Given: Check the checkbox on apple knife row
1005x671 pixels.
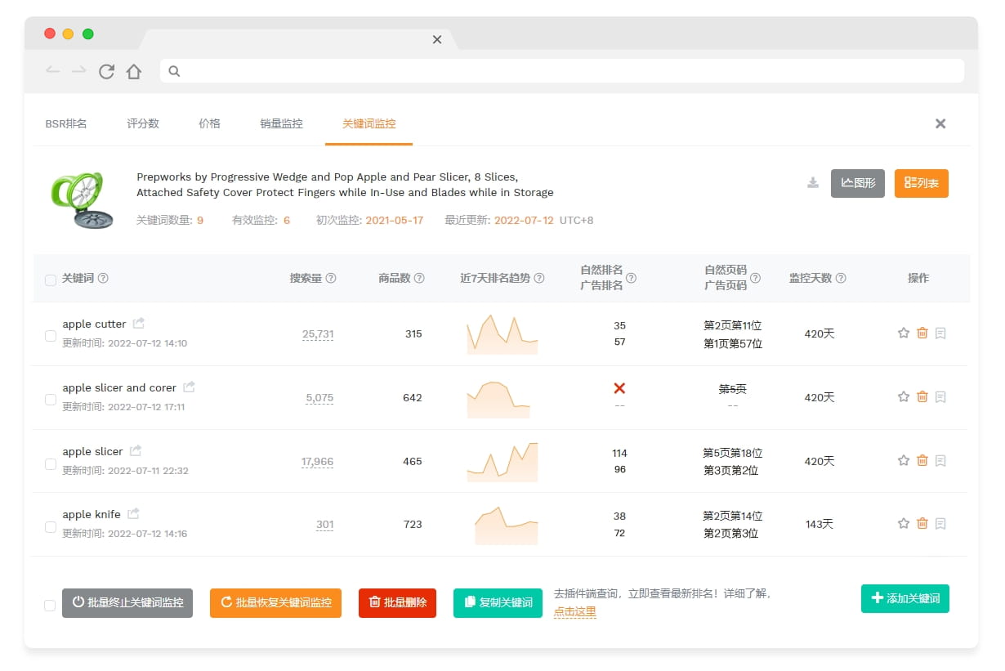Looking at the screenshot, I should click(50, 526).
